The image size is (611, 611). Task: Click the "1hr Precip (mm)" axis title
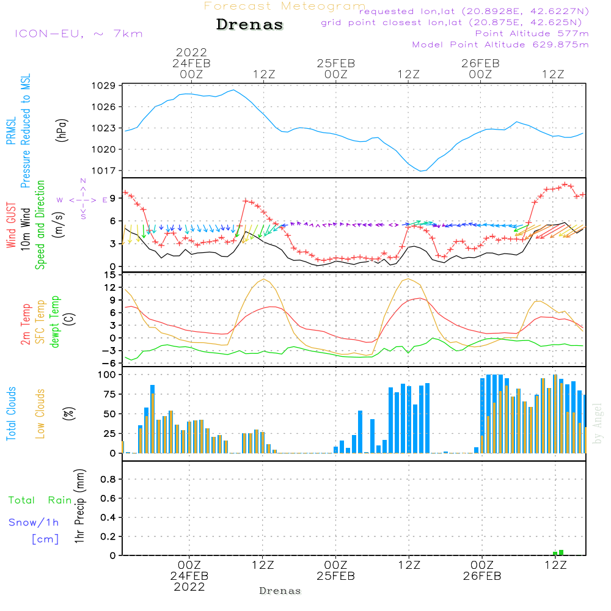pyautogui.click(x=79, y=506)
